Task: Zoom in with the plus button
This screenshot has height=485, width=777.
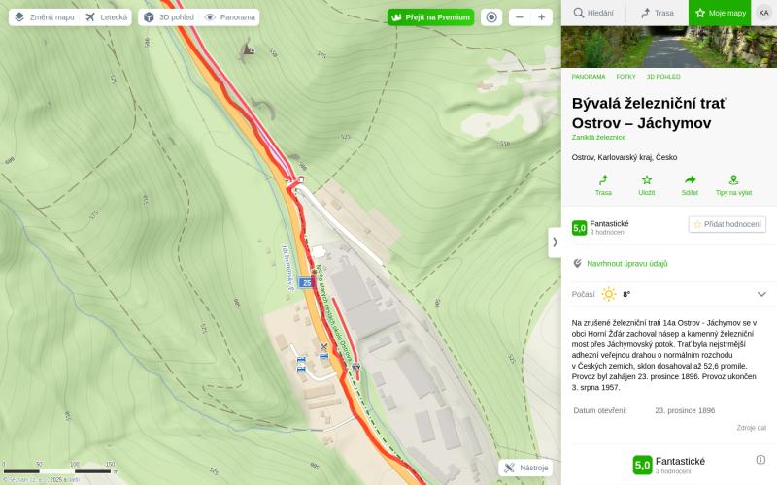Action: (542, 17)
